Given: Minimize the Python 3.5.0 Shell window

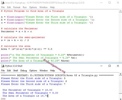Looking at the screenshot, I should [x=101, y=66].
